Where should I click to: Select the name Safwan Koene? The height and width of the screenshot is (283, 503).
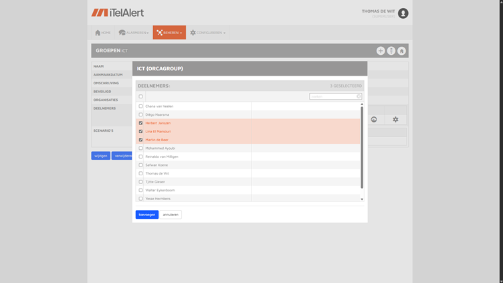tap(157, 165)
